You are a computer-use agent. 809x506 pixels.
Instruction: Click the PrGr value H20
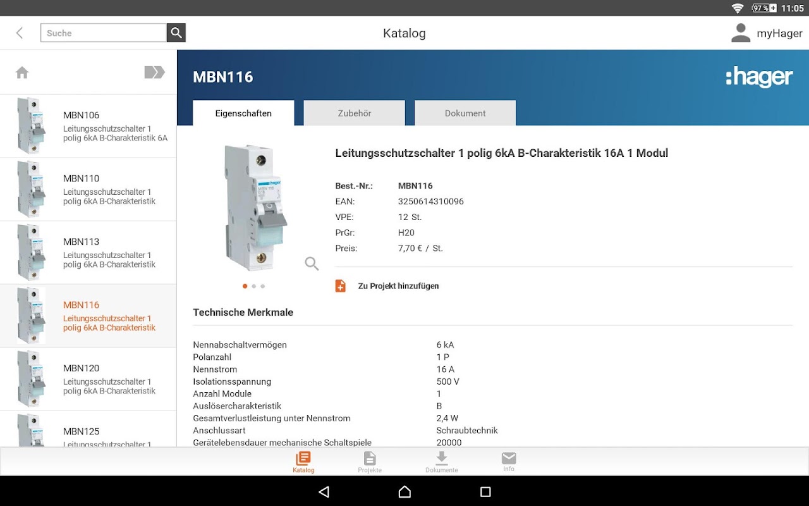point(406,233)
